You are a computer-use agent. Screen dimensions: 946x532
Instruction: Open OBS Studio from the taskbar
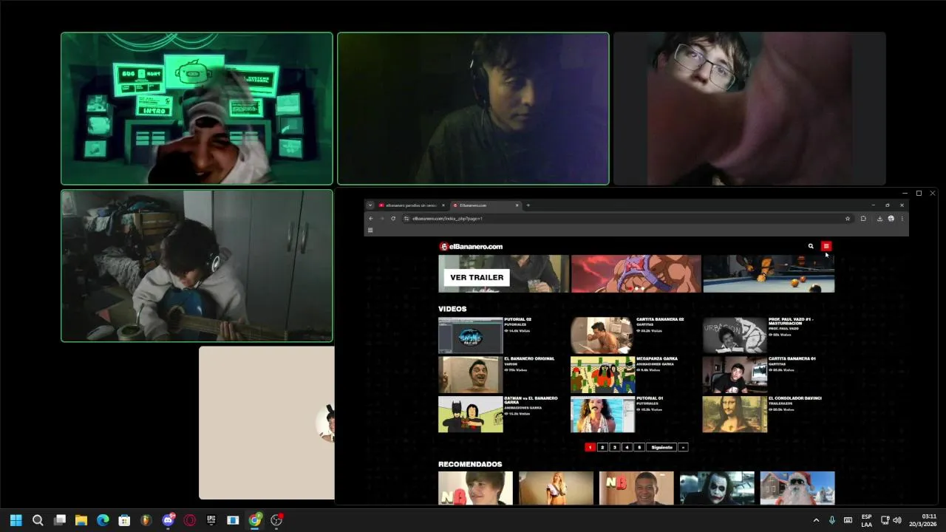pyautogui.click(x=276, y=520)
